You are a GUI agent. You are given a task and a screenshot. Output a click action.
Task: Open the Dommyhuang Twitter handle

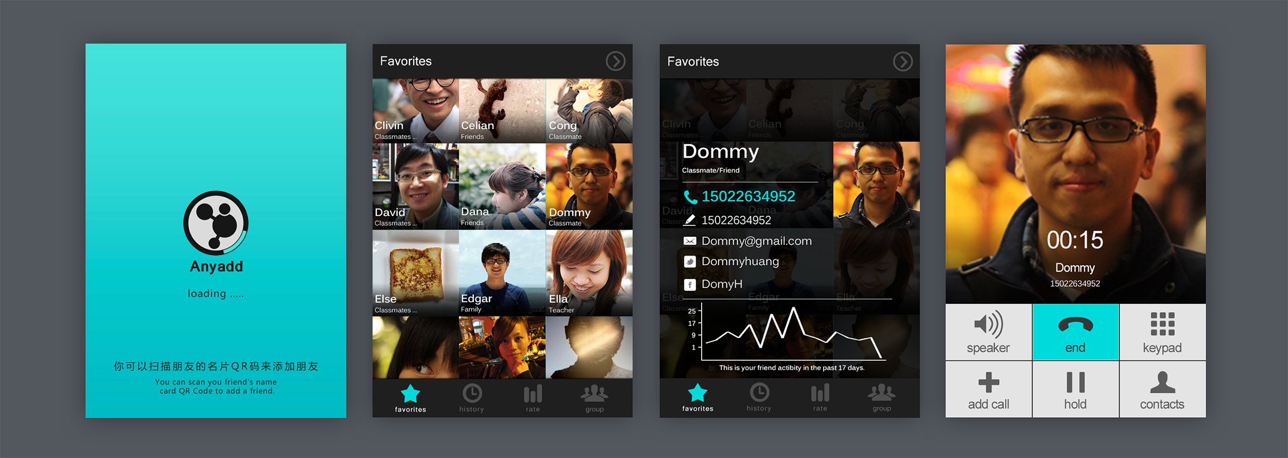click(x=740, y=262)
